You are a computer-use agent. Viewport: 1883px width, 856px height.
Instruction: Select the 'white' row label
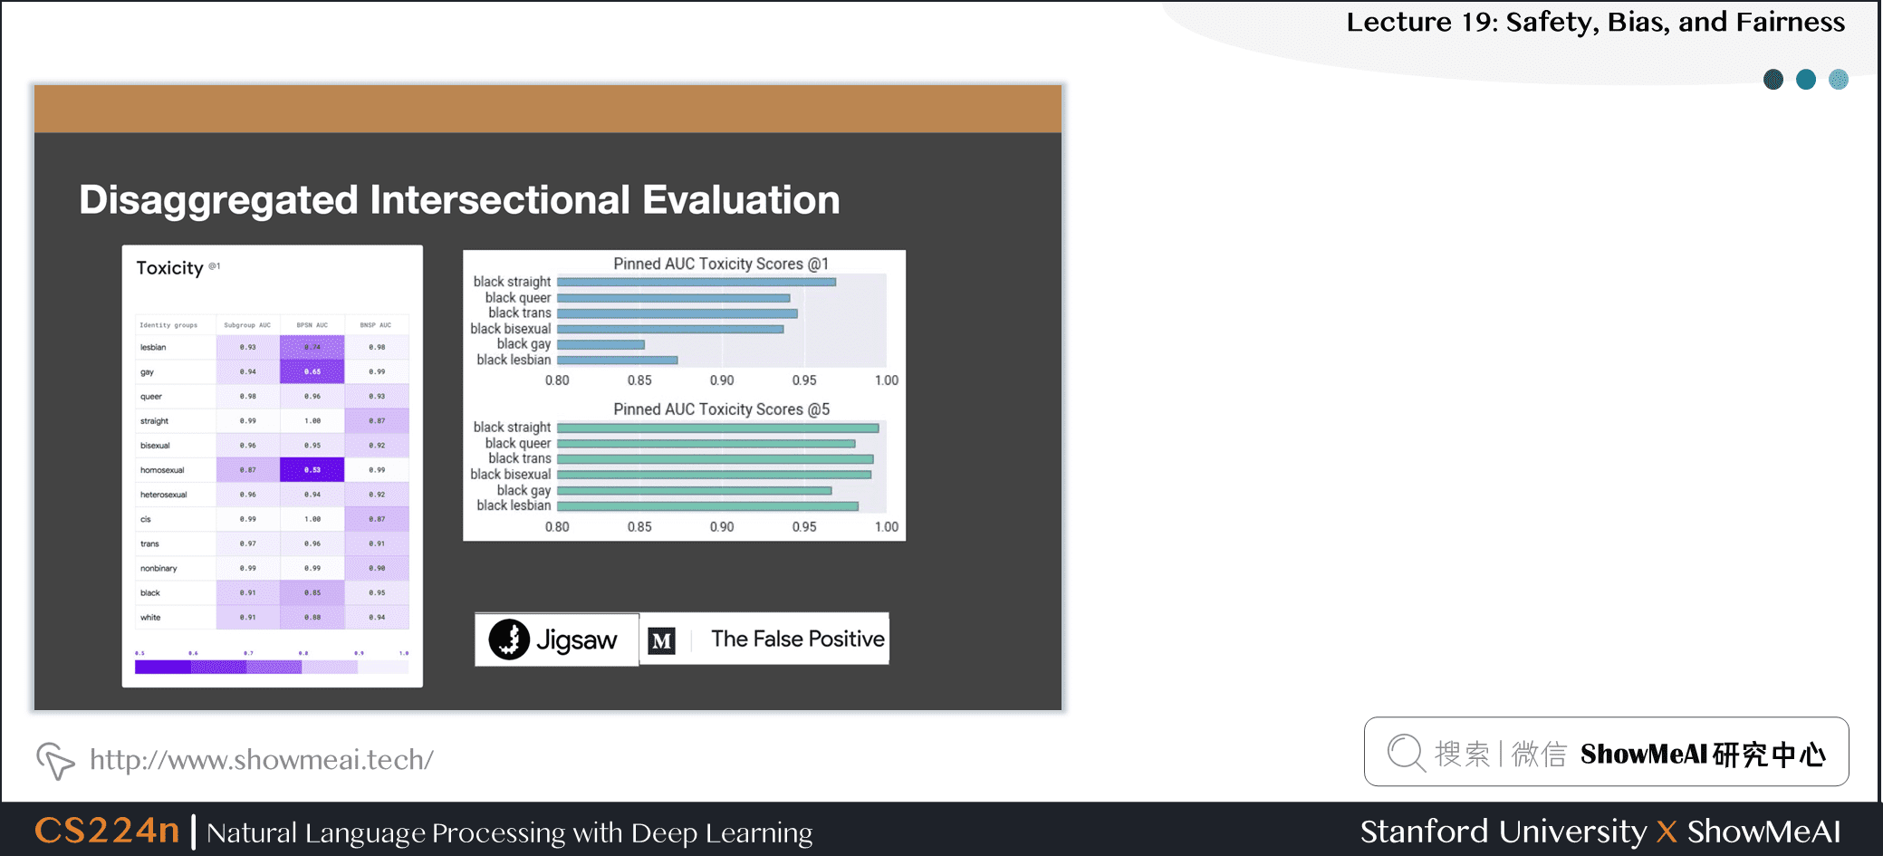pyautogui.click(x=150, y=618)
